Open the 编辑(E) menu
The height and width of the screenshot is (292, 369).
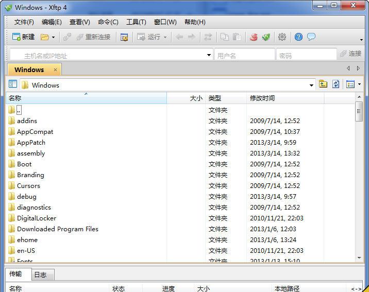[52, 22]
